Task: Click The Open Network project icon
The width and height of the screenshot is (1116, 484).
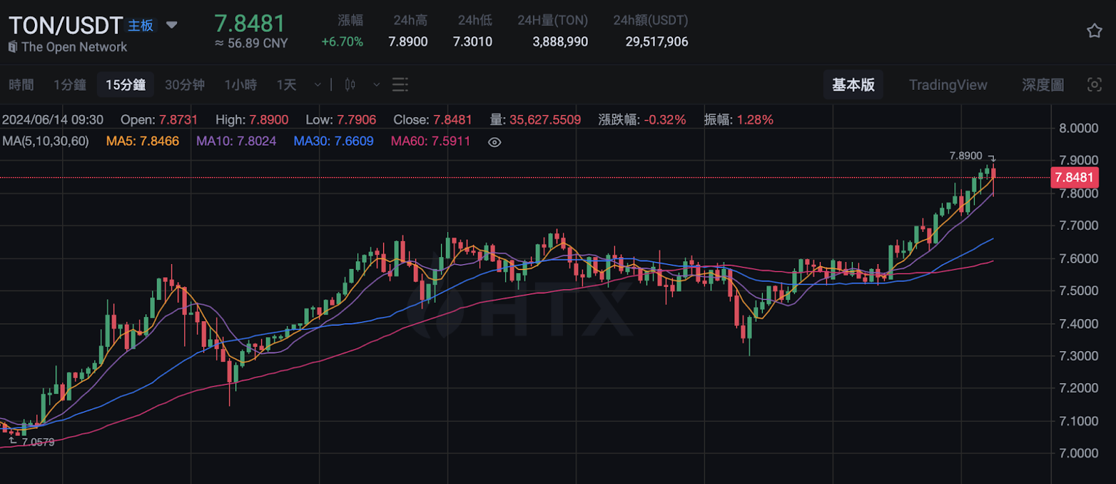Action: tap(13, 47)
